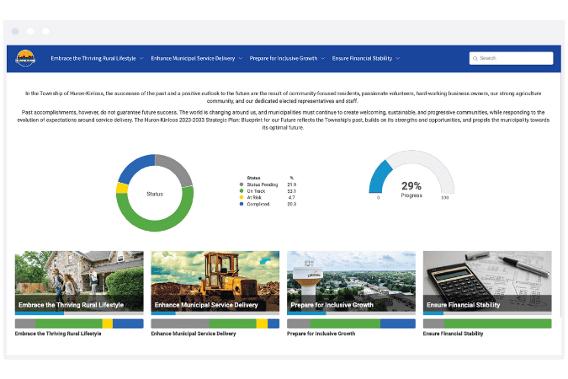Click the search magnifier icon
The image size is (568, 379).
pos(475,58)
